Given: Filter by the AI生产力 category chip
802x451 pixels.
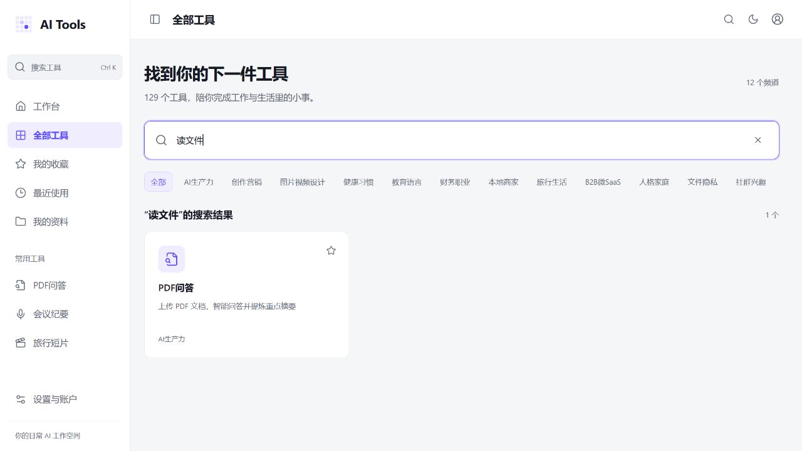Looking at the screenshot, I should [x=199, y=182].
